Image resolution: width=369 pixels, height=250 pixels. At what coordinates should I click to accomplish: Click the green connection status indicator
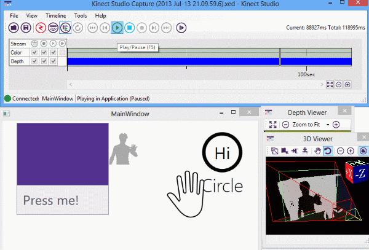click(x=7, y=98)
